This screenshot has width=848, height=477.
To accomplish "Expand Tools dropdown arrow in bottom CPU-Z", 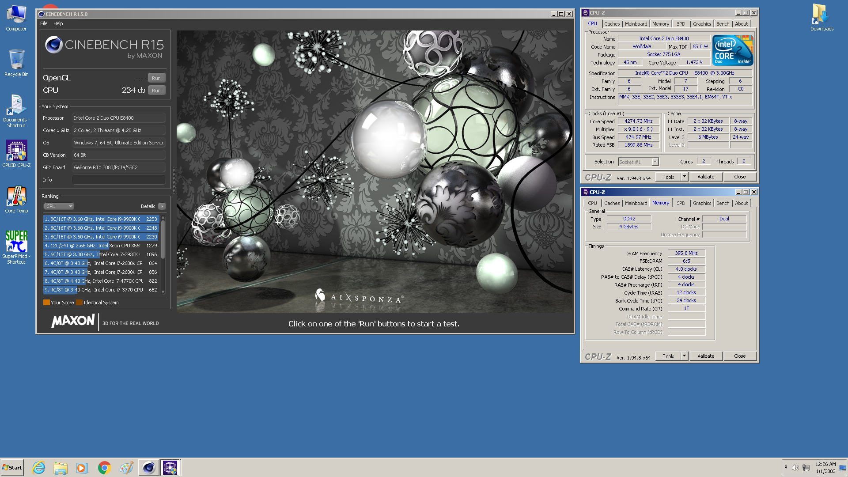I will click(x=684, y=356).
